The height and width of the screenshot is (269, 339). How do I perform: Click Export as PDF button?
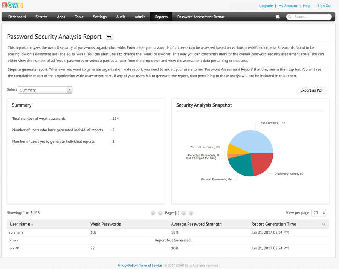coord(312,90)
